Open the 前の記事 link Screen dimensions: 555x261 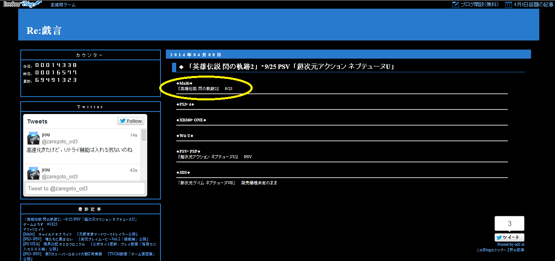pos(517,250)
